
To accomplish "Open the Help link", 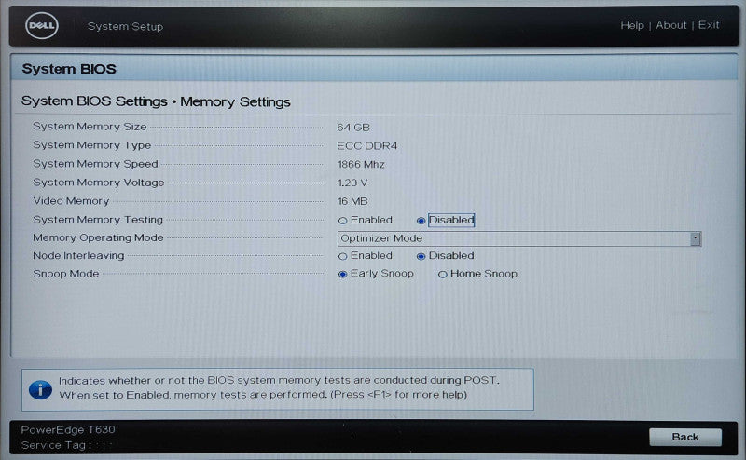I will pos(632,25).
